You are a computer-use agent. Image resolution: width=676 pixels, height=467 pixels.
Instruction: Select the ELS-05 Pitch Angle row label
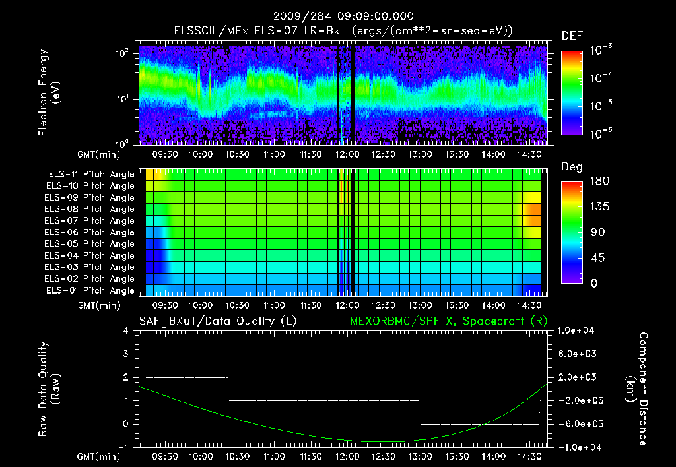(89, 244)
